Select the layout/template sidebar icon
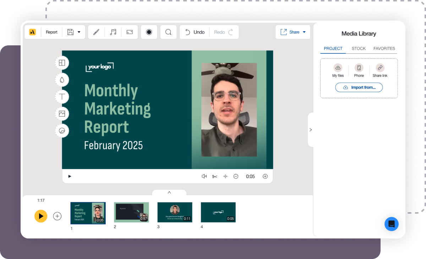 pos(62,63)
